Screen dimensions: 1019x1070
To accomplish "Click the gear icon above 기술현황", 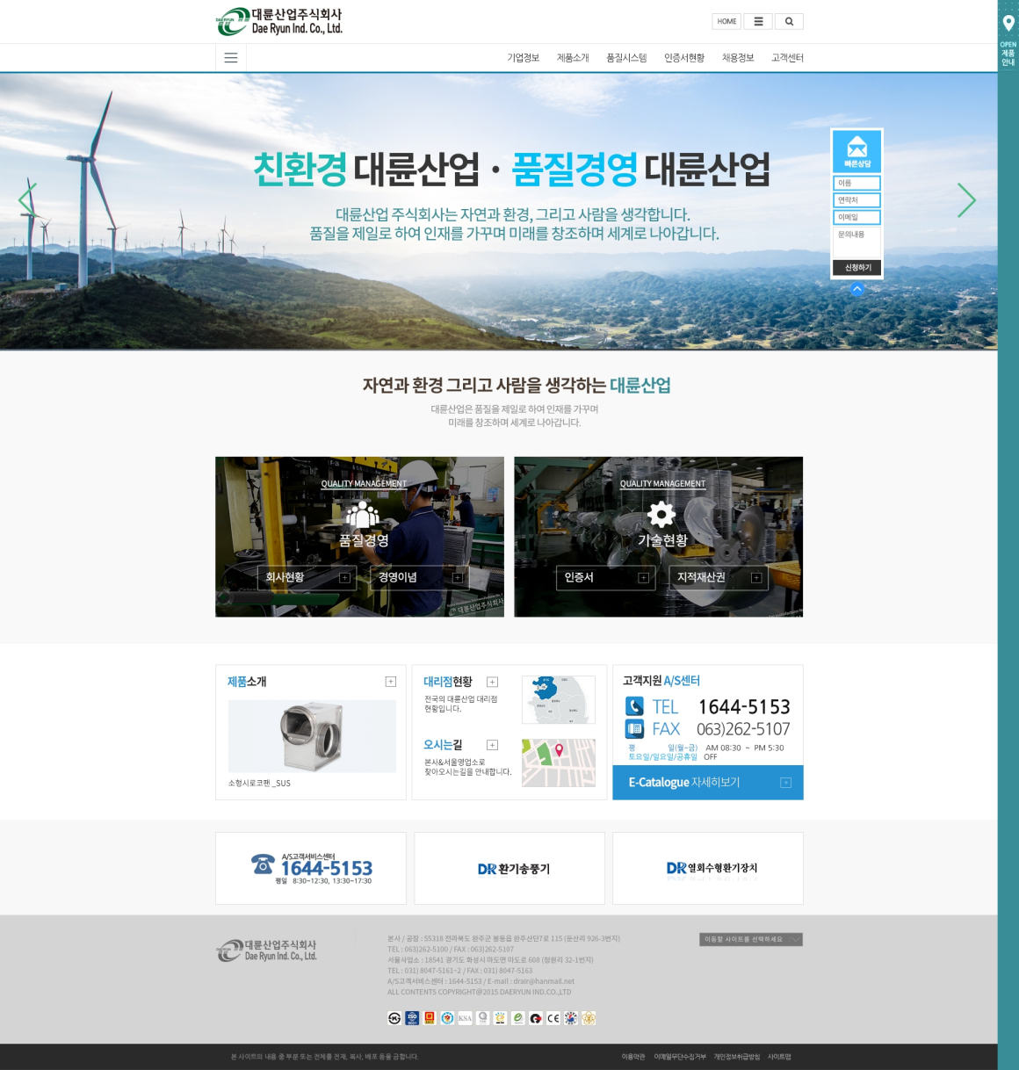I will pyautogui.click(x=661, y=514).
